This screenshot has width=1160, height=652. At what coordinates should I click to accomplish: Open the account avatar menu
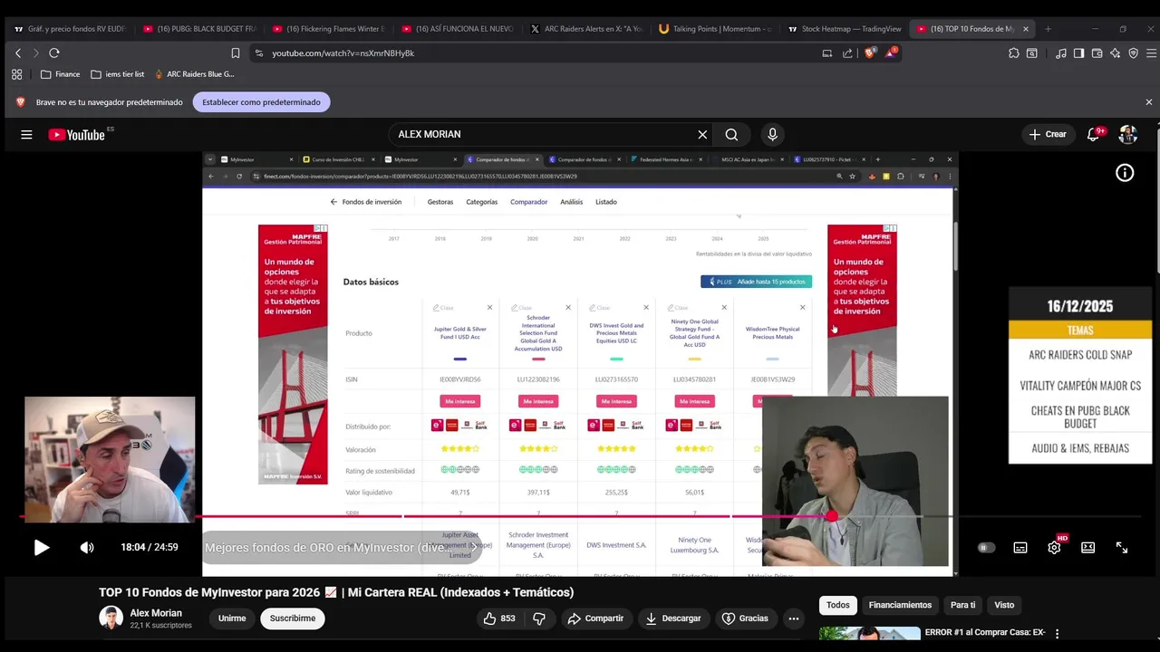pos(1128,135)
